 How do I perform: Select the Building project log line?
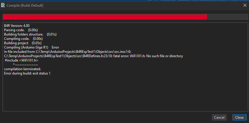click(22, 43)
